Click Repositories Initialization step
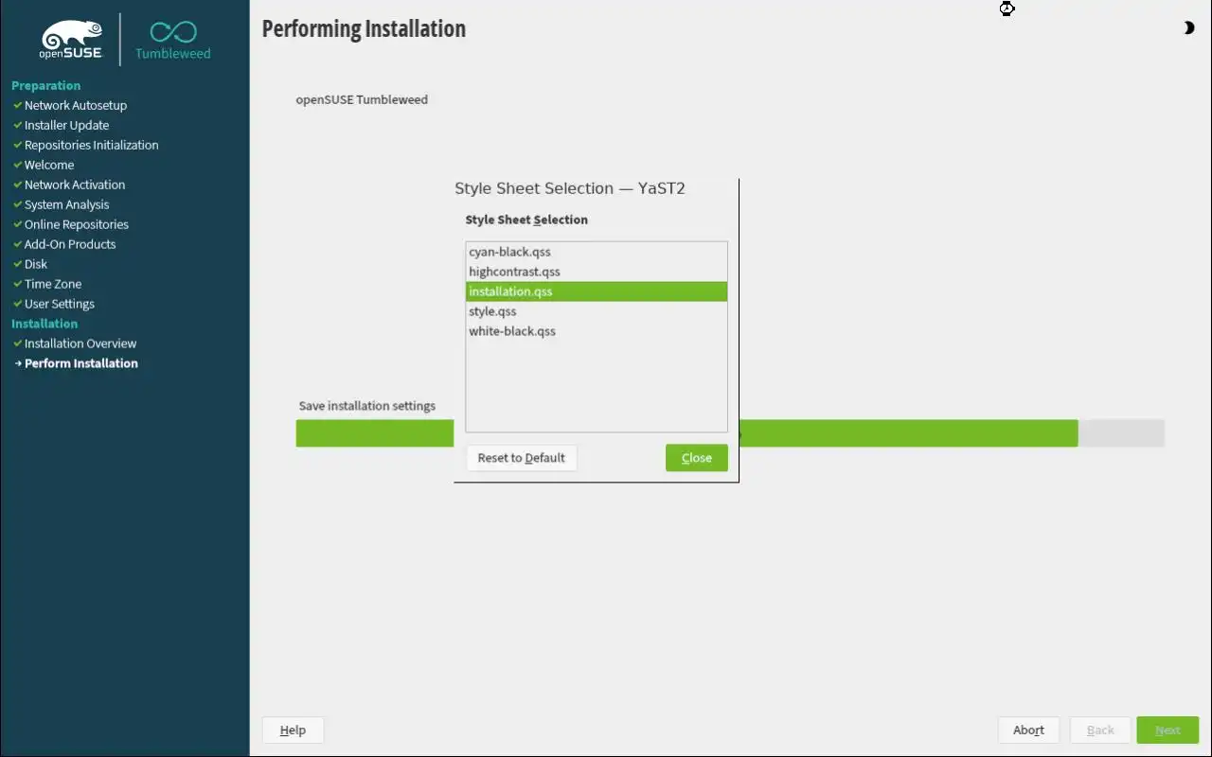Viewport: 1212px width, 757px height. (x=92, y=145)
